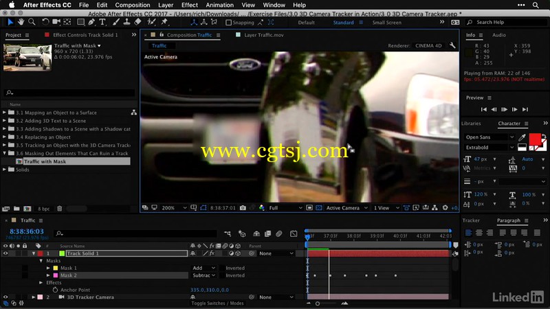Select the Pan Behind anchor point tool
This screenshot has height=309, width=550.
point(67,22)
